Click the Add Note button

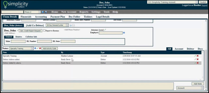tap(198, 84)
